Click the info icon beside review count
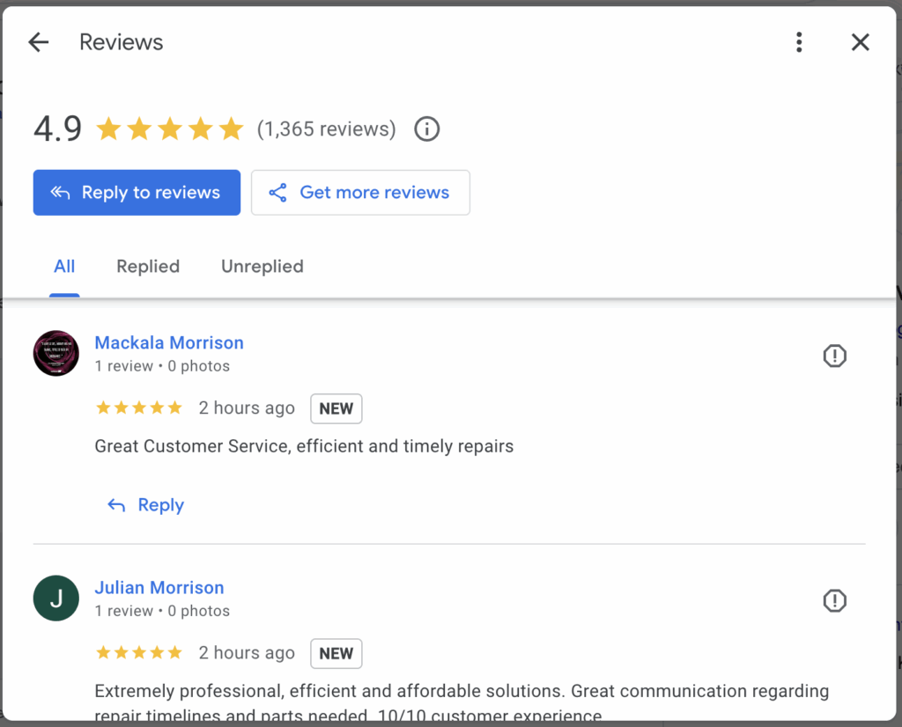The width and height of the screenshot is (902, 727). pos(426,129)
